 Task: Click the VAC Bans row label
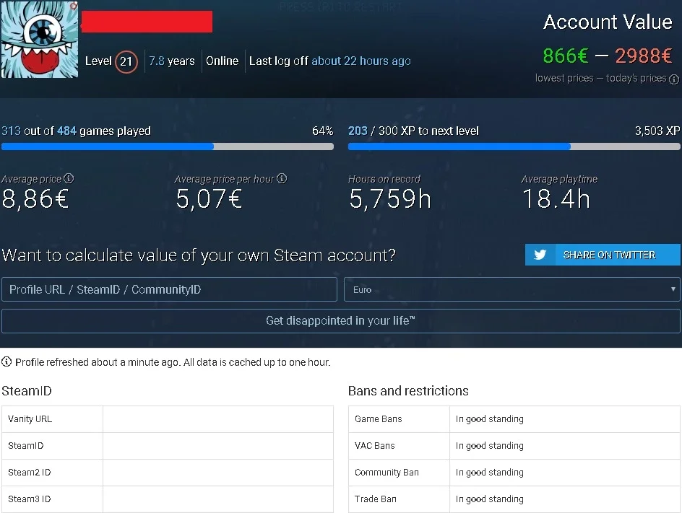click(x=374, y=446)
